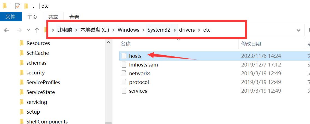Expand the address bar history dropdown
310x124 pixels.
(299, 30)
